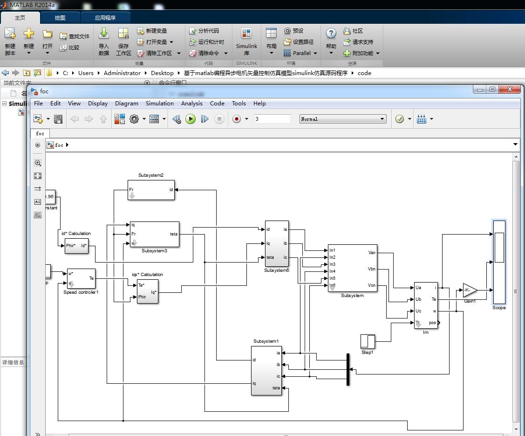Open the Edit menu in foc window

55,104
